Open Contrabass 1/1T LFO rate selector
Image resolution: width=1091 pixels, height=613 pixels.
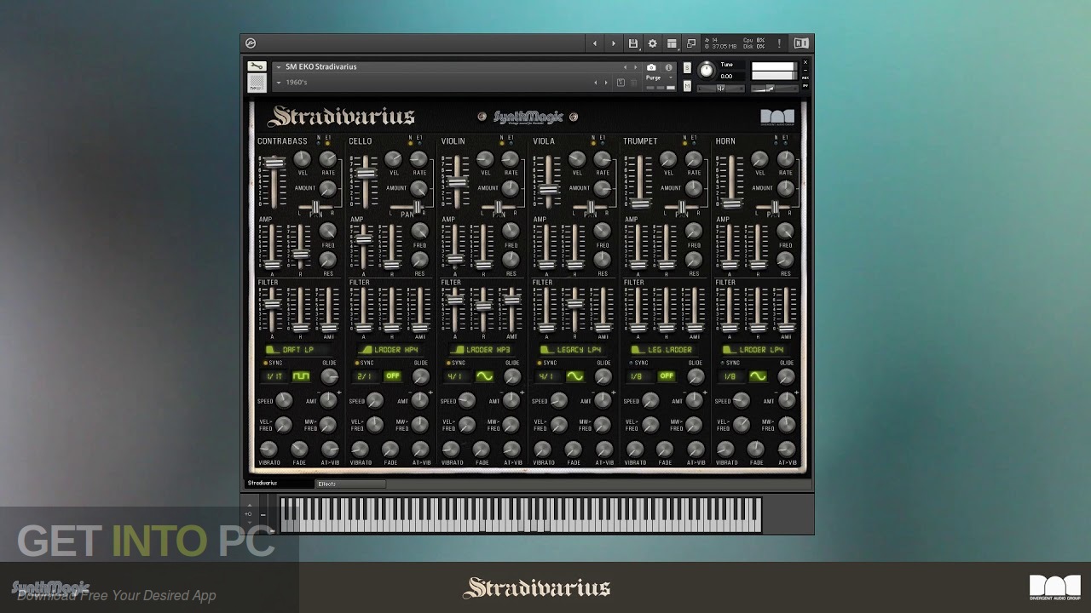point(274,376)
